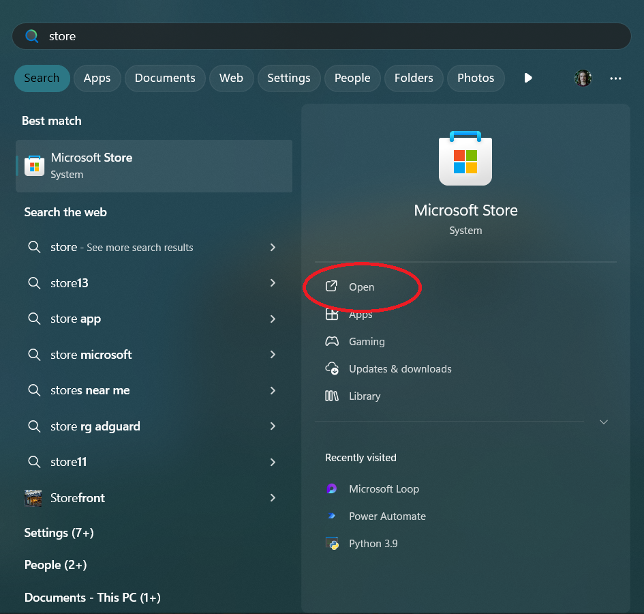Click Open to launch Microsoft Store
This screenshot has height=614, width=644.
361,287
